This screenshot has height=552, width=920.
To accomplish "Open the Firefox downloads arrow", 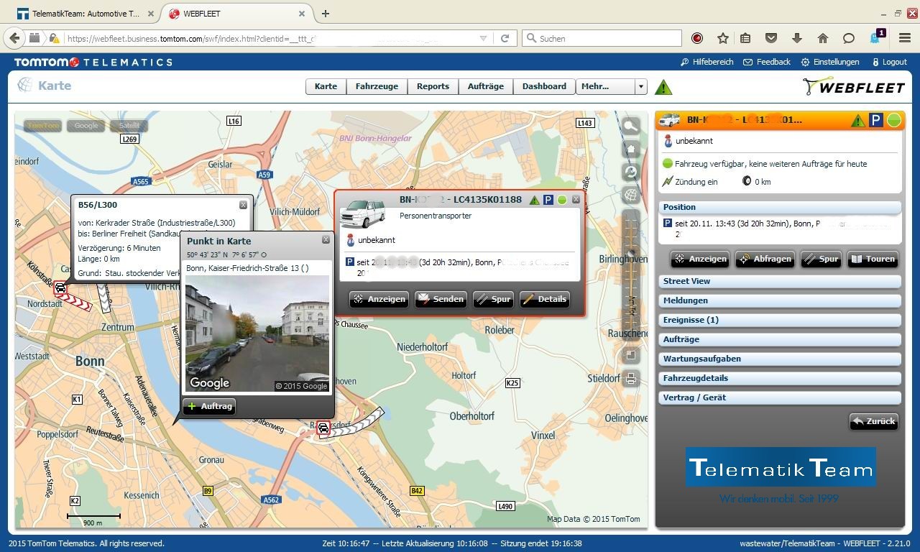I will (797, 38).
